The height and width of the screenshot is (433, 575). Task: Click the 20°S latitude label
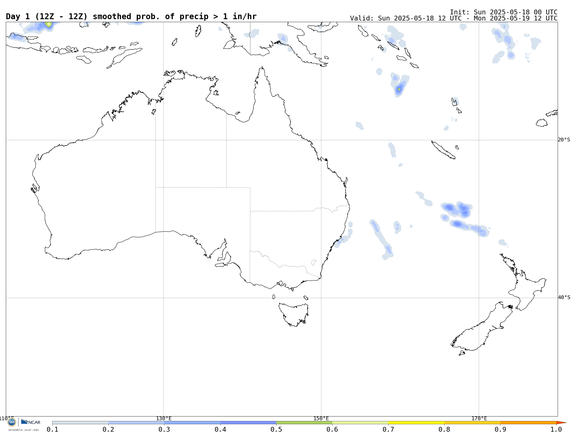coord(564,140)
